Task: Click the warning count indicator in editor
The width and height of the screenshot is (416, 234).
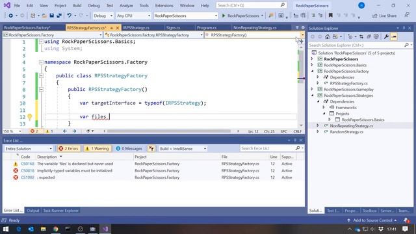Action: 49,131
